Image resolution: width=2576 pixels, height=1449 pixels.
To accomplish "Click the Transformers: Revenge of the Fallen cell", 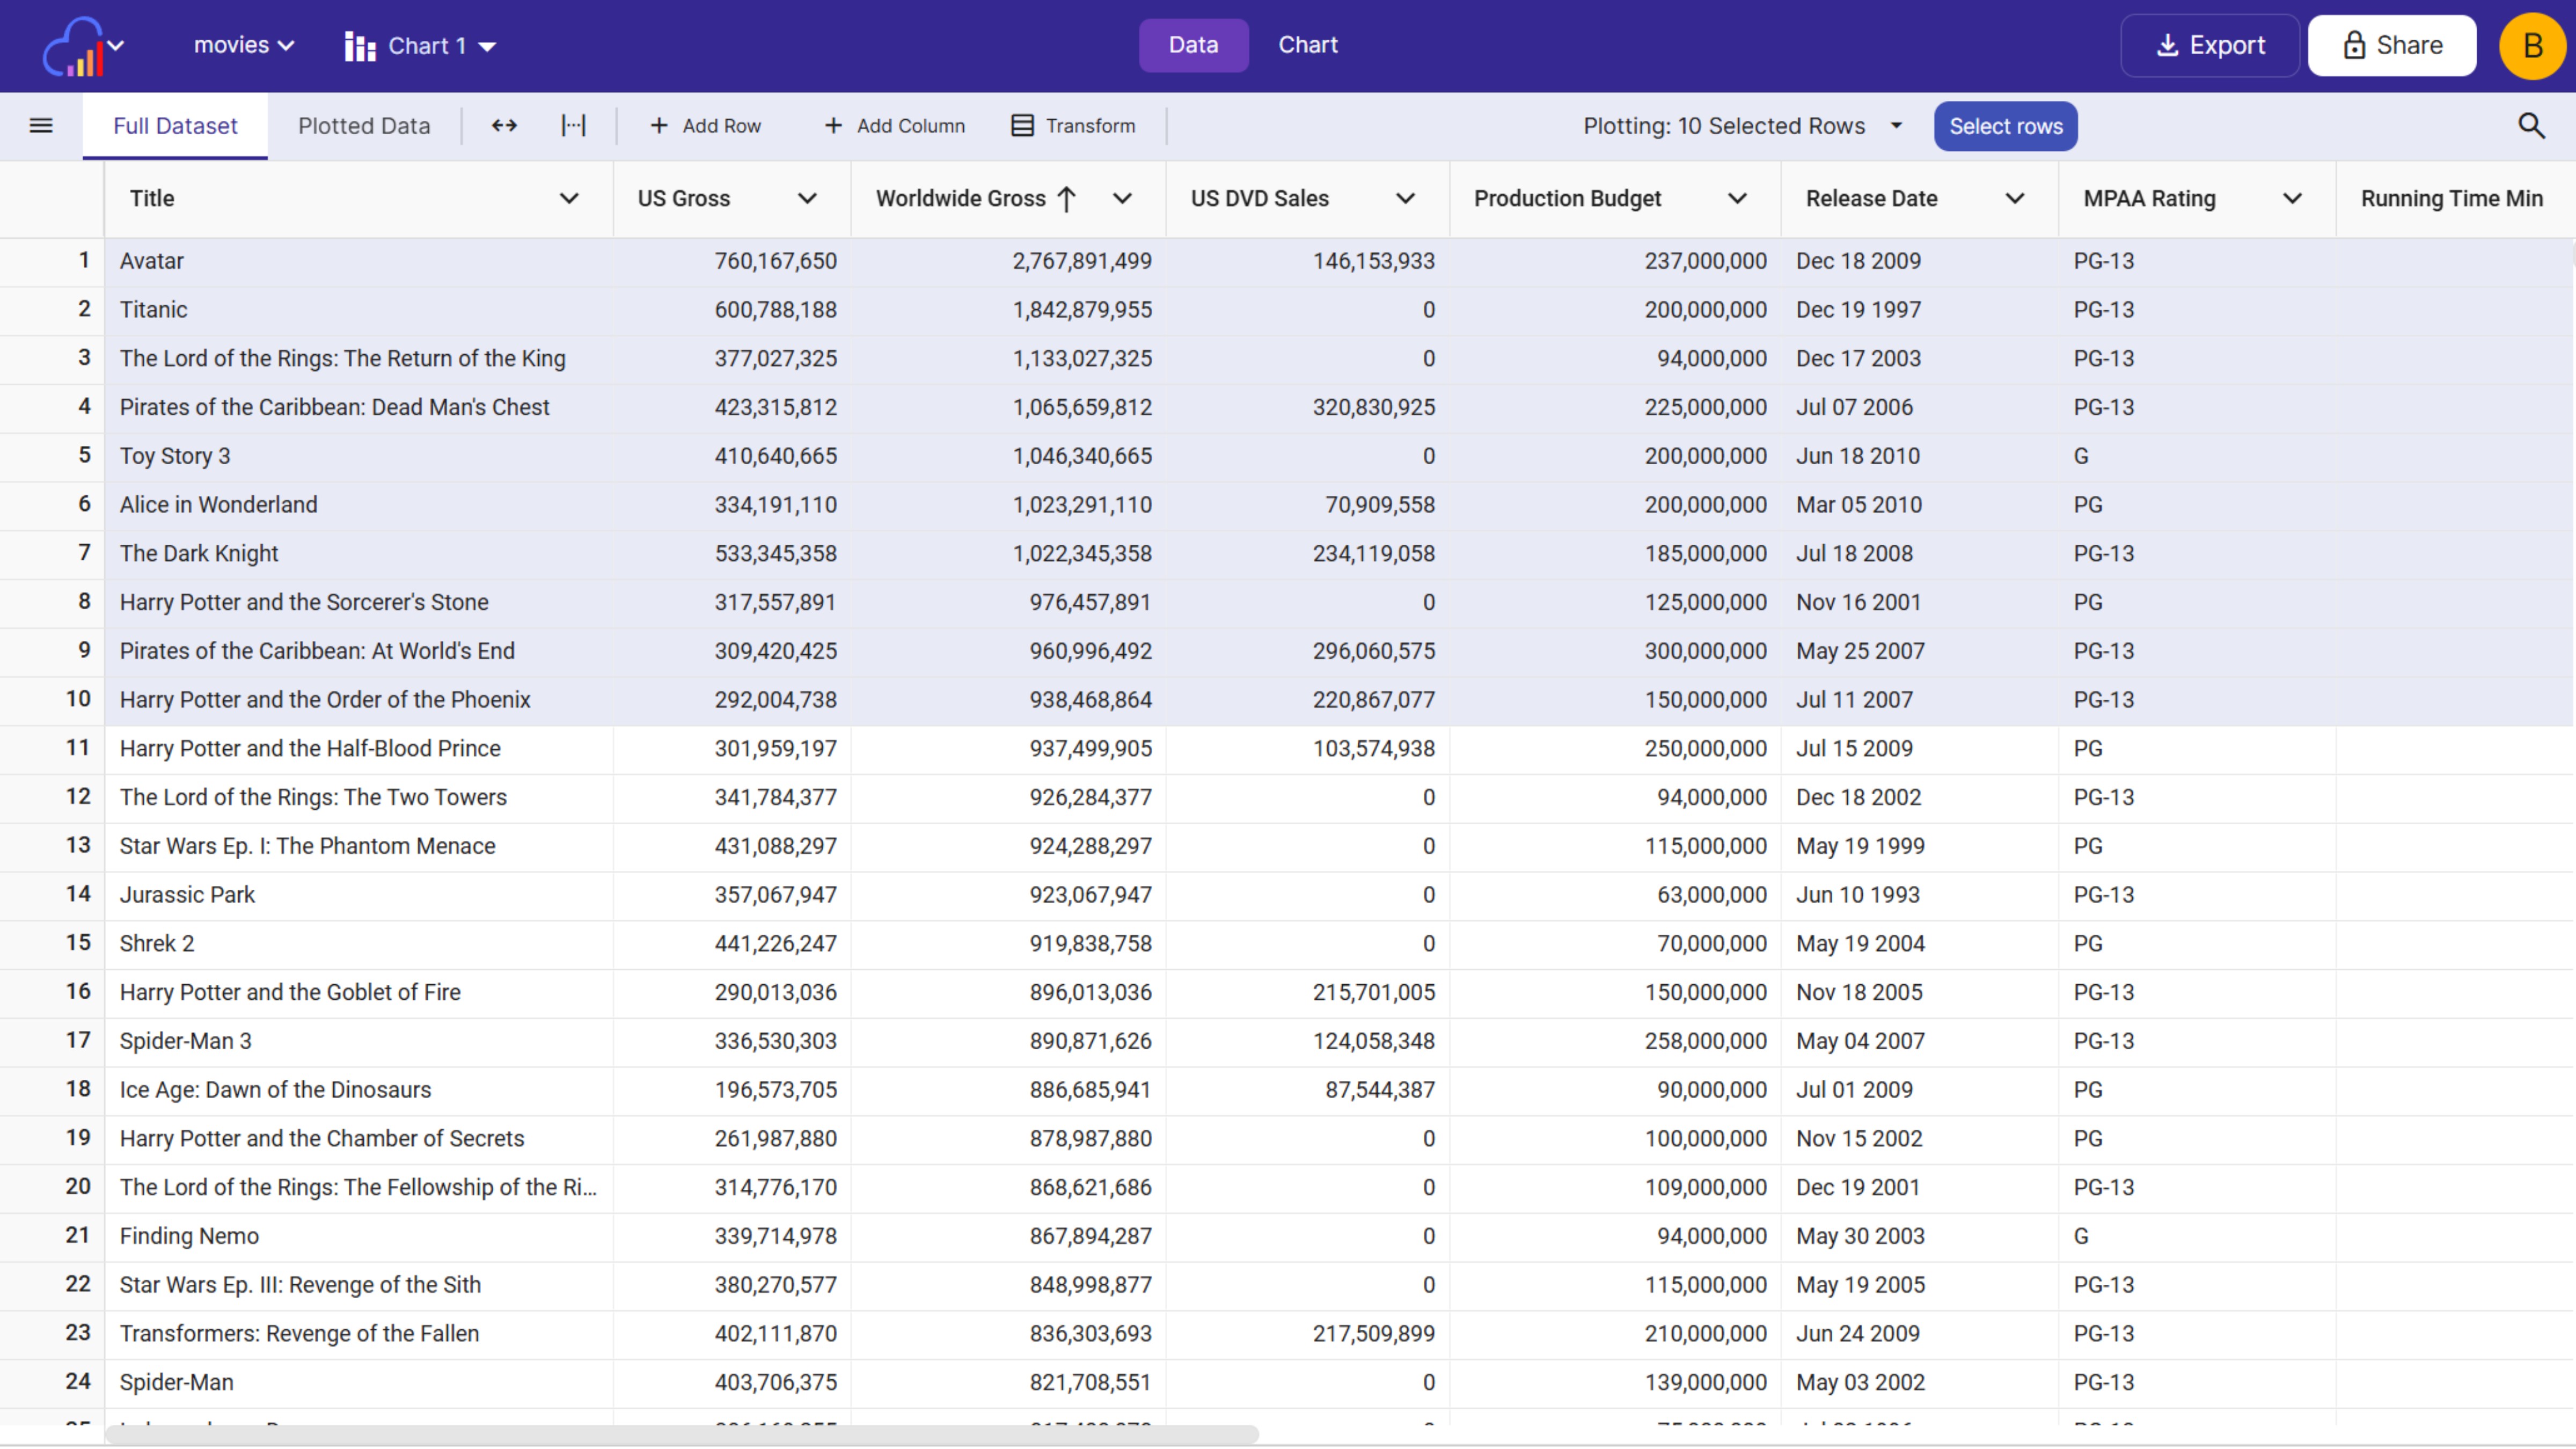I will (x=358, y=1334).
